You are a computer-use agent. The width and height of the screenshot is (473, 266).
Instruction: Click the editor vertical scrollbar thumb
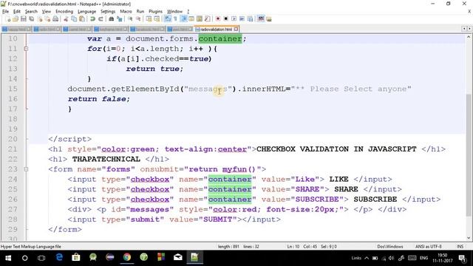(469, 155)
